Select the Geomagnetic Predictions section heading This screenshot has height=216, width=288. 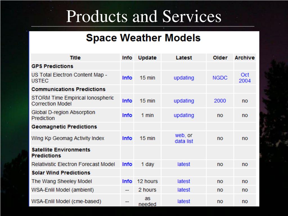click(64, 127)
